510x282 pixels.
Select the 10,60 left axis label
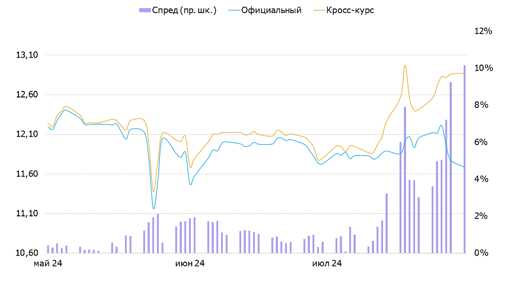tap(27, 253)
